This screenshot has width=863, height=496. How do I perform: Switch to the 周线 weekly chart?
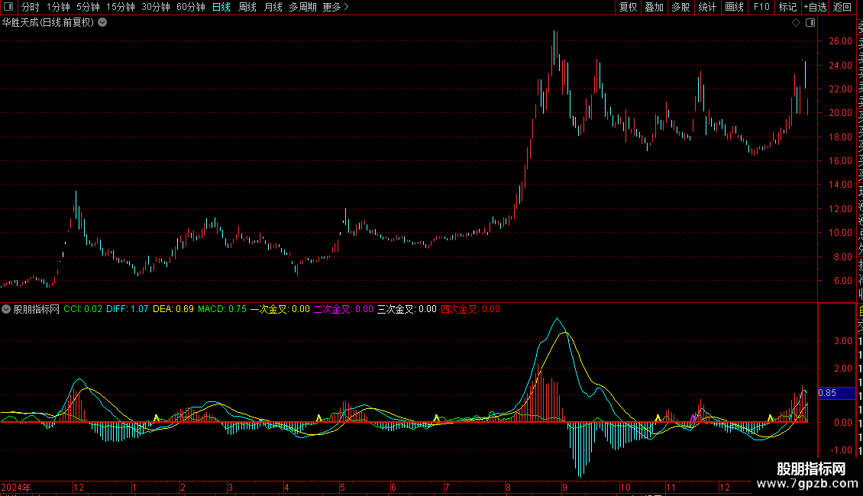[x=247, y=7]
